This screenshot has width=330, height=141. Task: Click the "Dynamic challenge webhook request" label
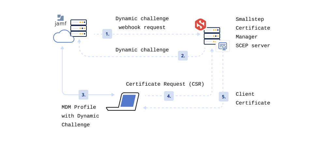pos(142,23)
